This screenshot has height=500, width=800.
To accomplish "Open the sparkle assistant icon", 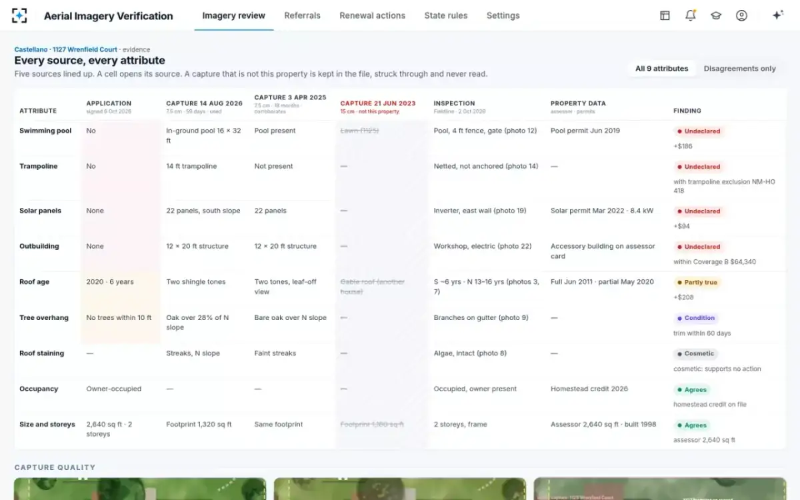I will tap(777, 15).
